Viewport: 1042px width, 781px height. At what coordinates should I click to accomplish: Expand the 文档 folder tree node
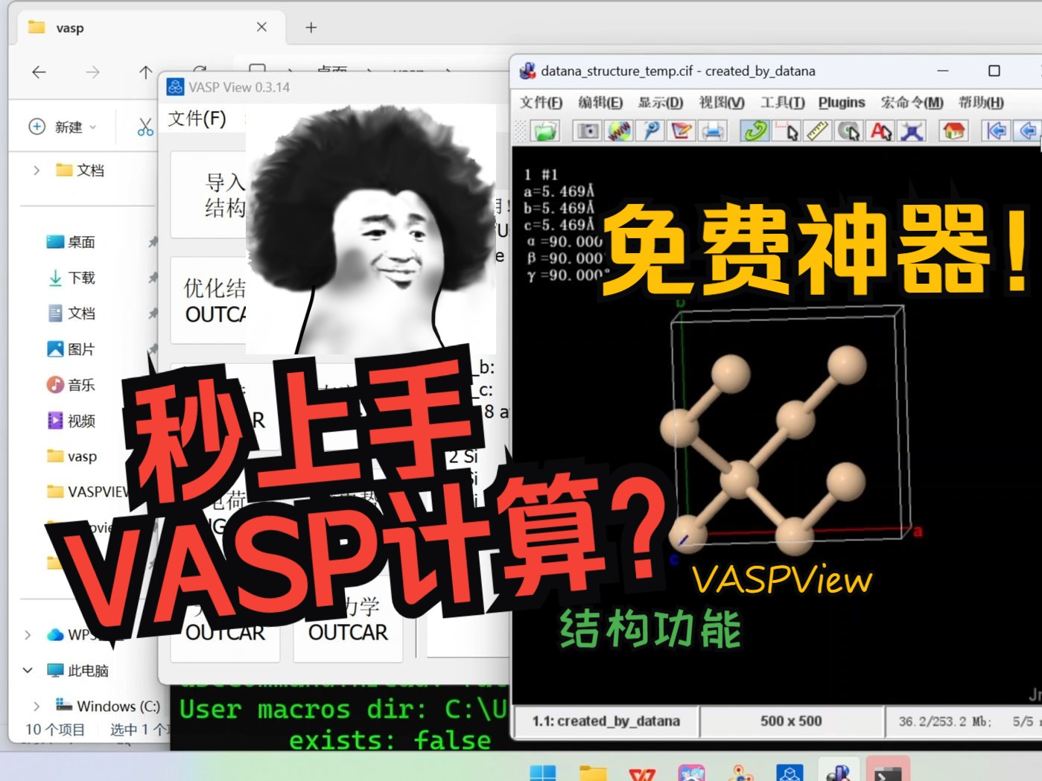pyautogui.click(x=36, y=170)
